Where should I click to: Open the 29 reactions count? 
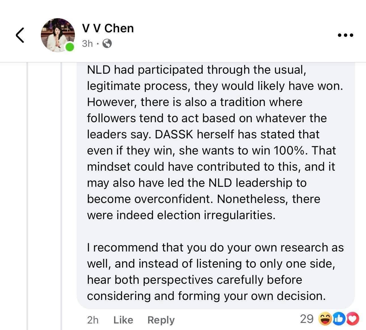[306, 319]
